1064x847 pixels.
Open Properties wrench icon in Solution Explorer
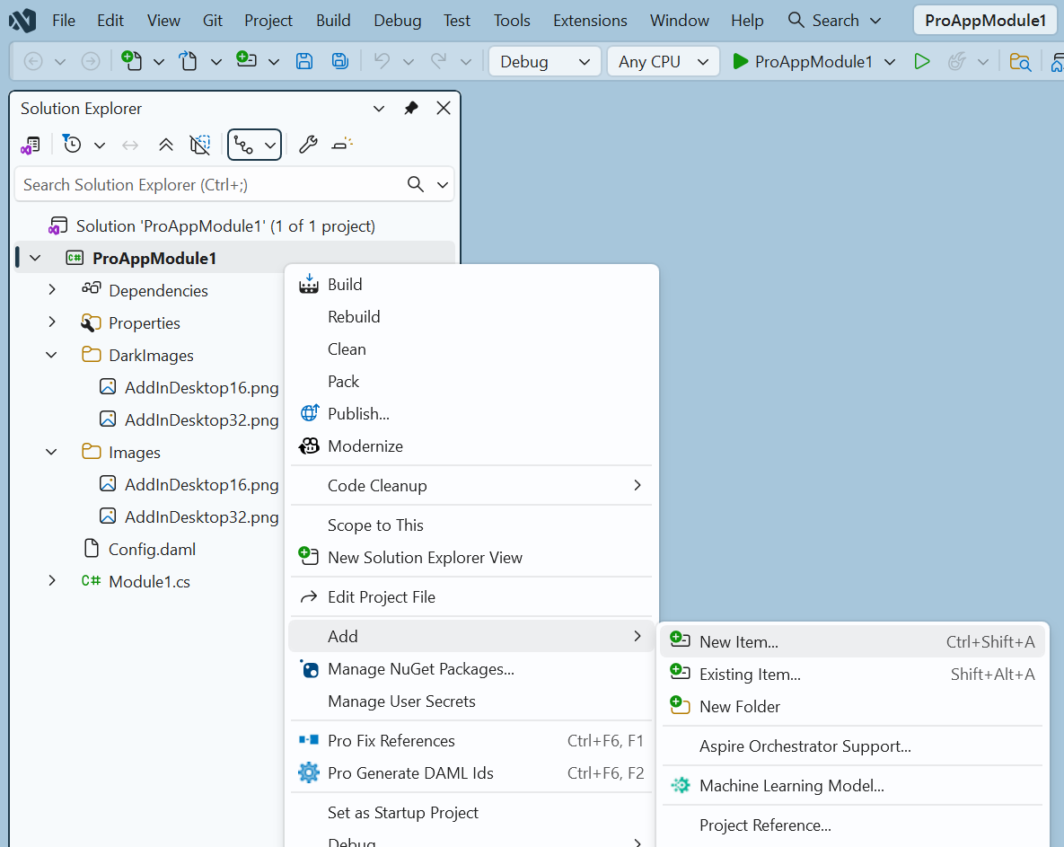click(x=308, y=144)
